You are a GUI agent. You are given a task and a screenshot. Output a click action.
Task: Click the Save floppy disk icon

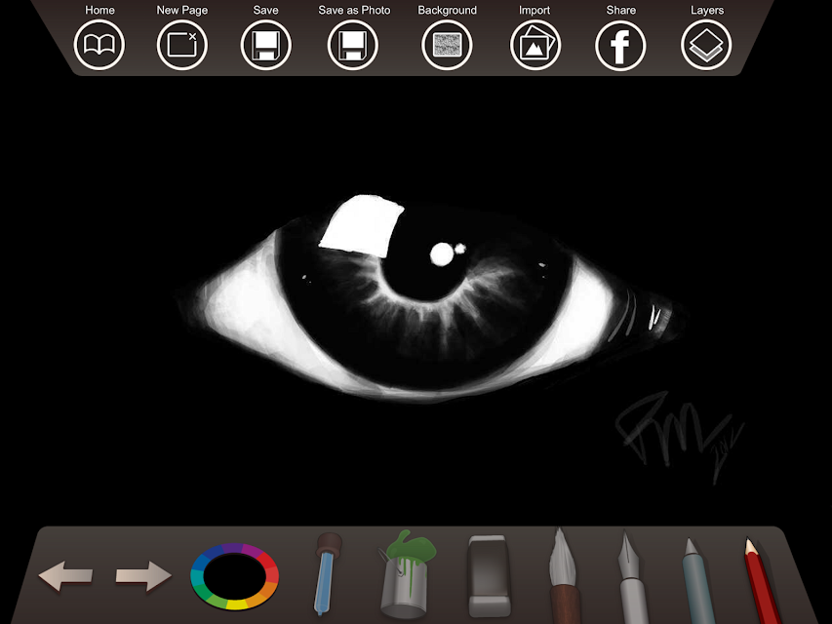[x=266, y=45]
